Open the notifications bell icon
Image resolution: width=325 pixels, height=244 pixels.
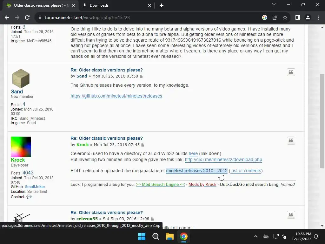pyautogui.click(x=316, y=236)
